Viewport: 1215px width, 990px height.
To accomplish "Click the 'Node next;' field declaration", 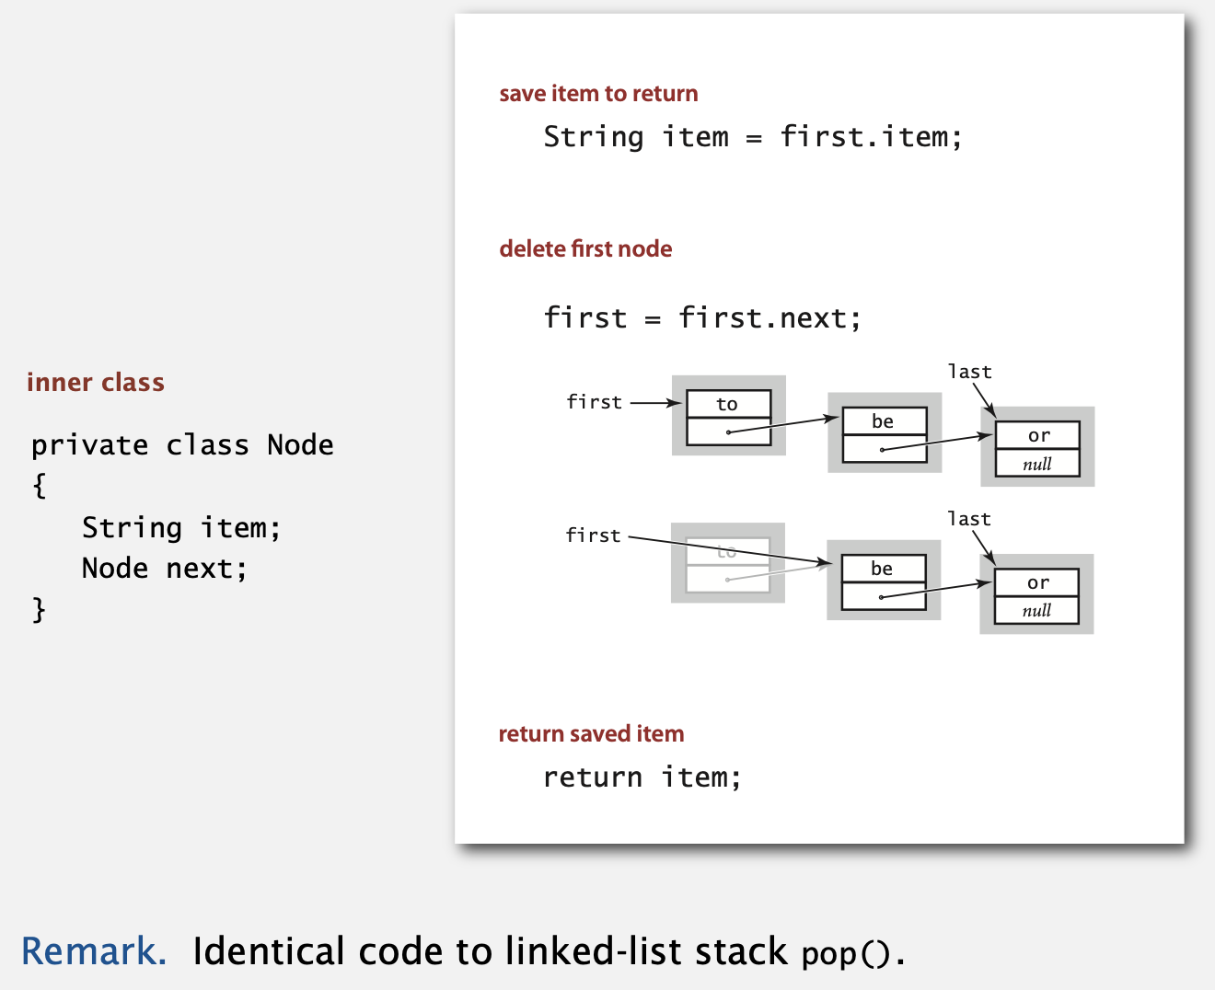I will point(165,568).
